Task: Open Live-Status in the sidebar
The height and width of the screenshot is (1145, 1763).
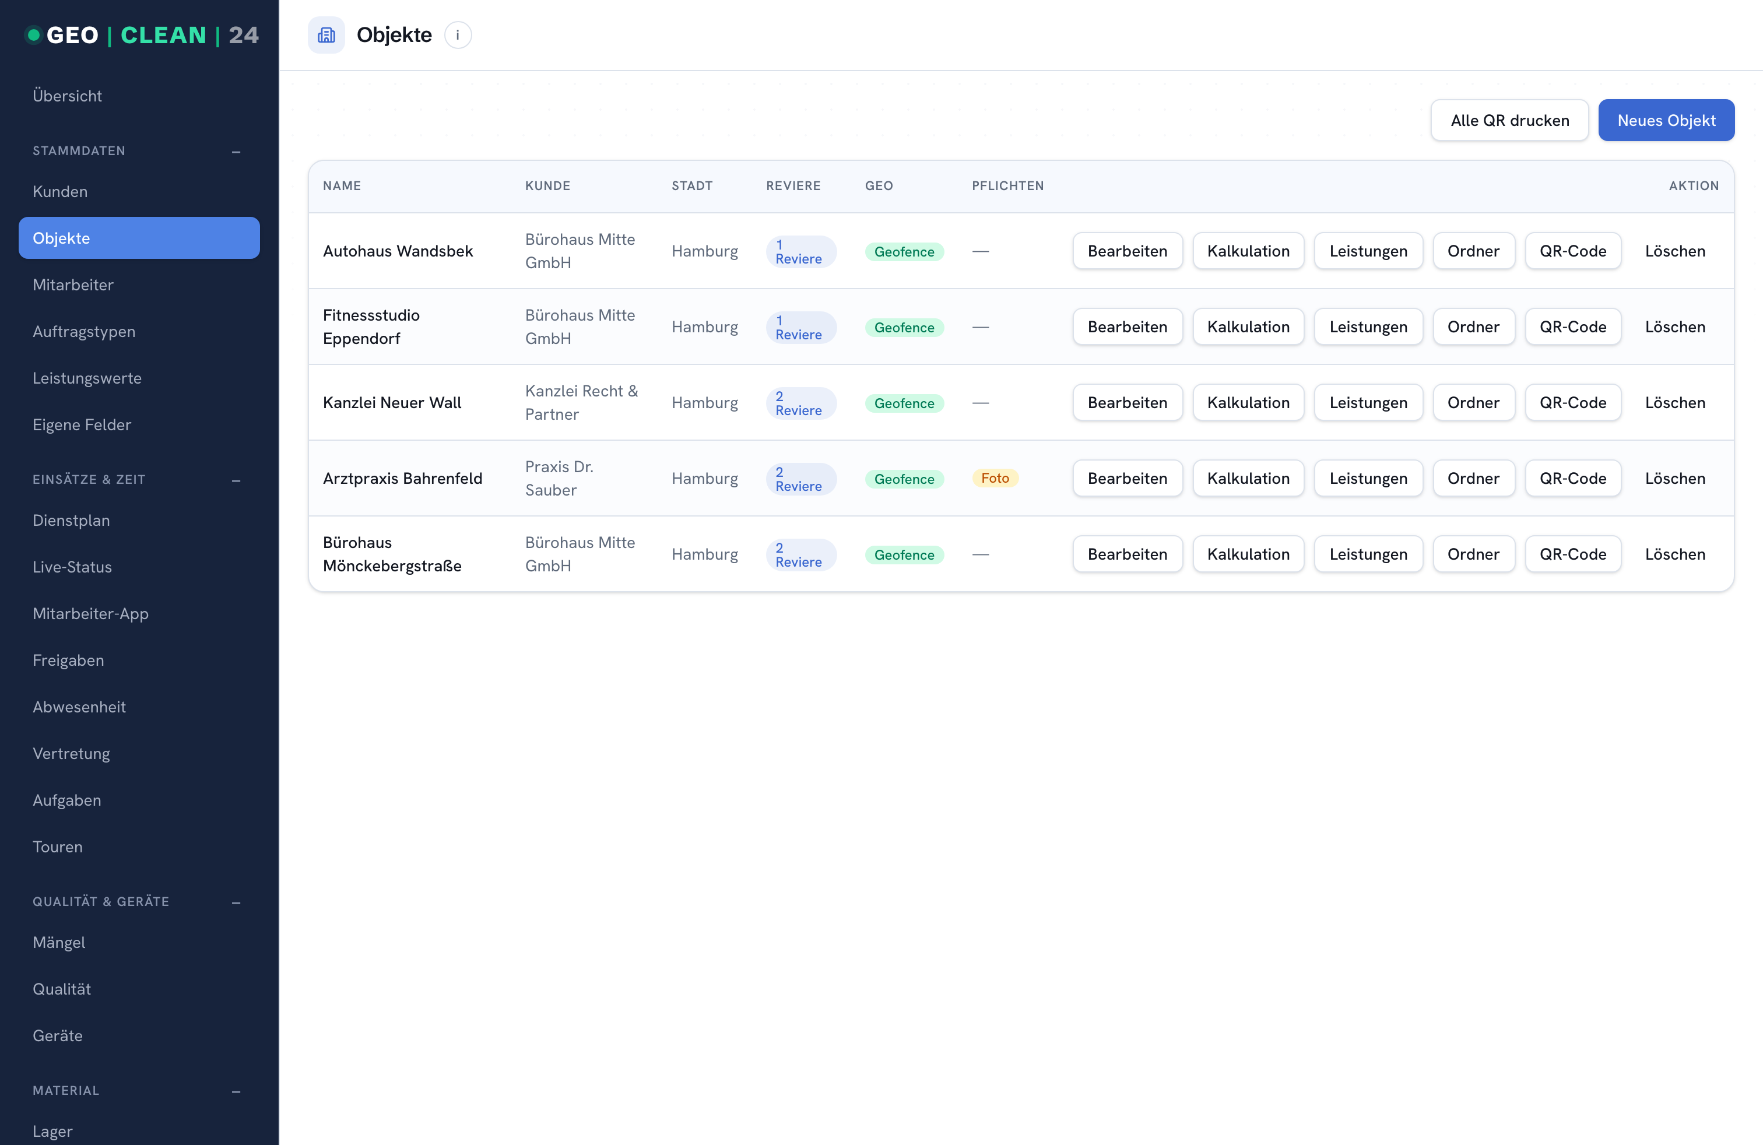Action: pos(139,567)
